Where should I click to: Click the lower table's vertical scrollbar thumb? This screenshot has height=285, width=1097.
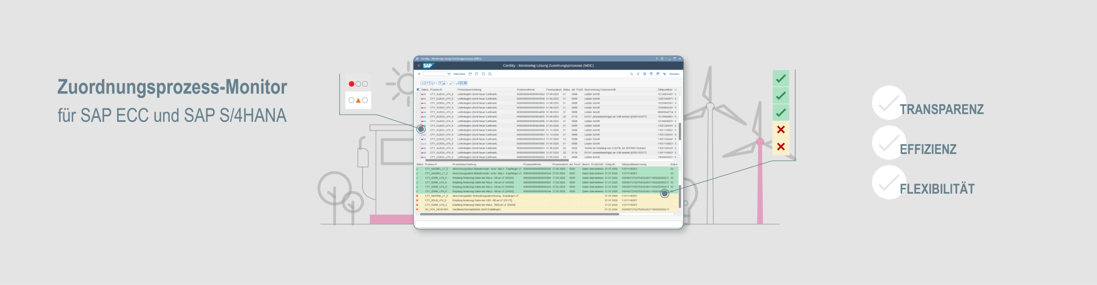680,197
